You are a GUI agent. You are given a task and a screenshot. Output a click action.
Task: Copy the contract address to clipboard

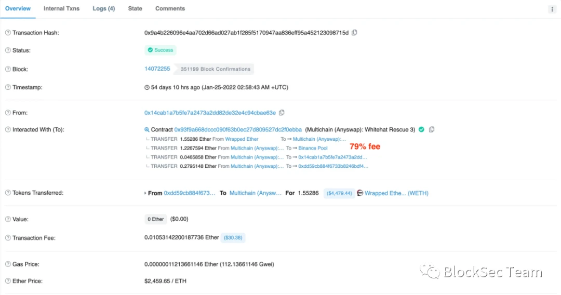tap(432, 129)
